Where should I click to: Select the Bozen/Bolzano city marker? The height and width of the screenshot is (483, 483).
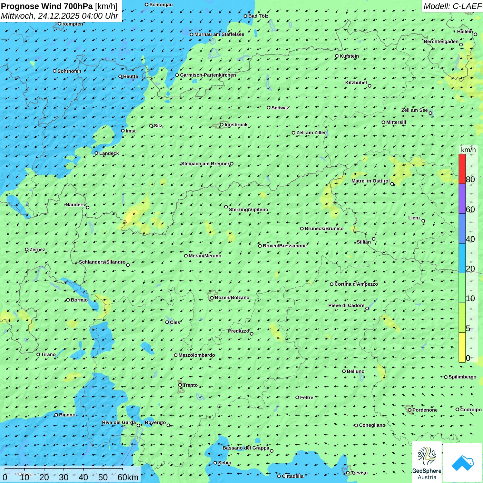tap(212, 298)
